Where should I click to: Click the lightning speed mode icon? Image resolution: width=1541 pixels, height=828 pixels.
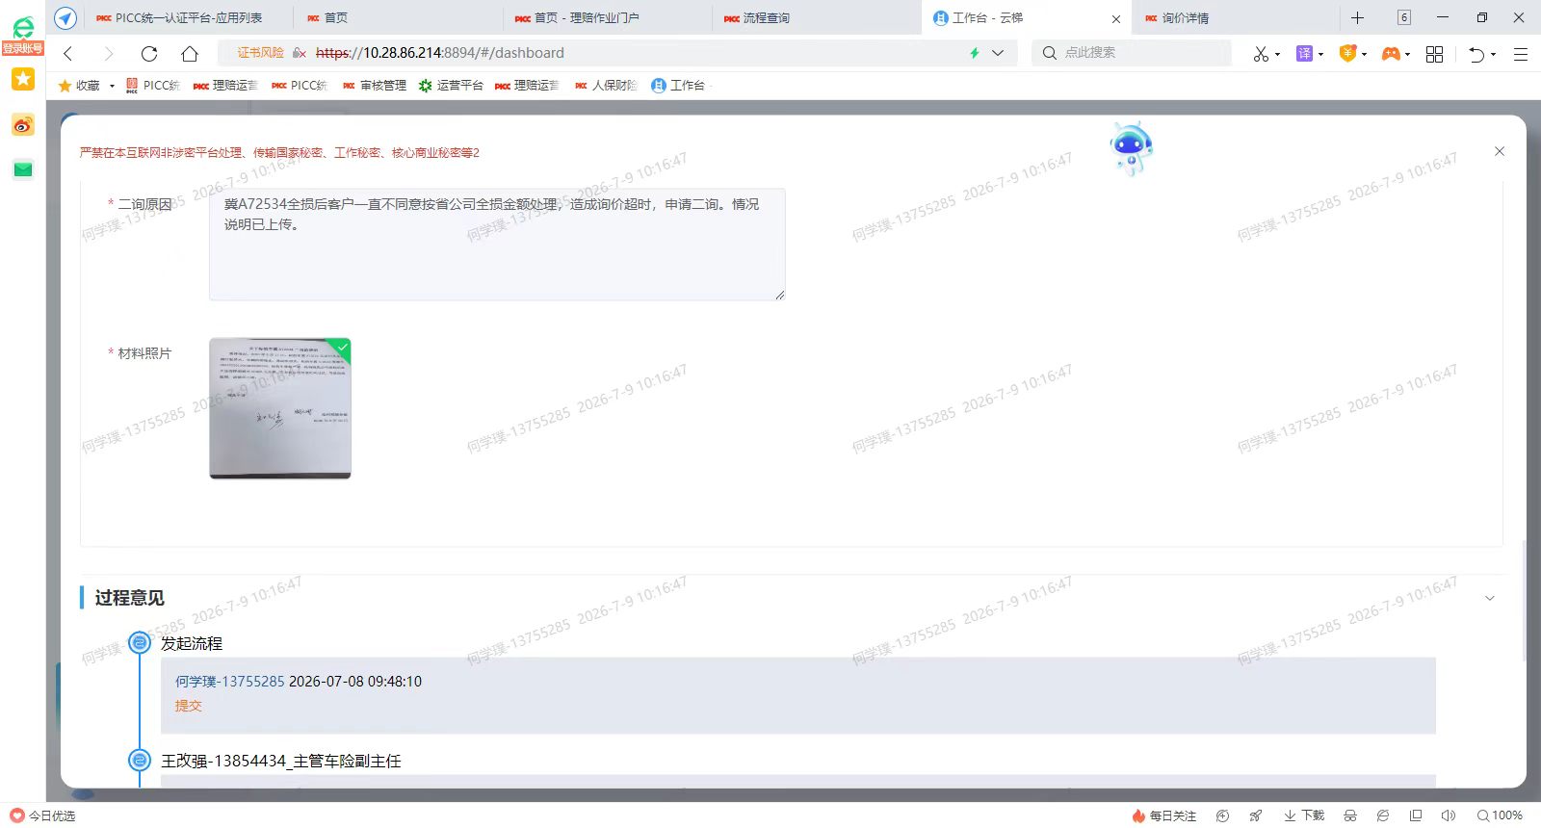pos(974,53)
